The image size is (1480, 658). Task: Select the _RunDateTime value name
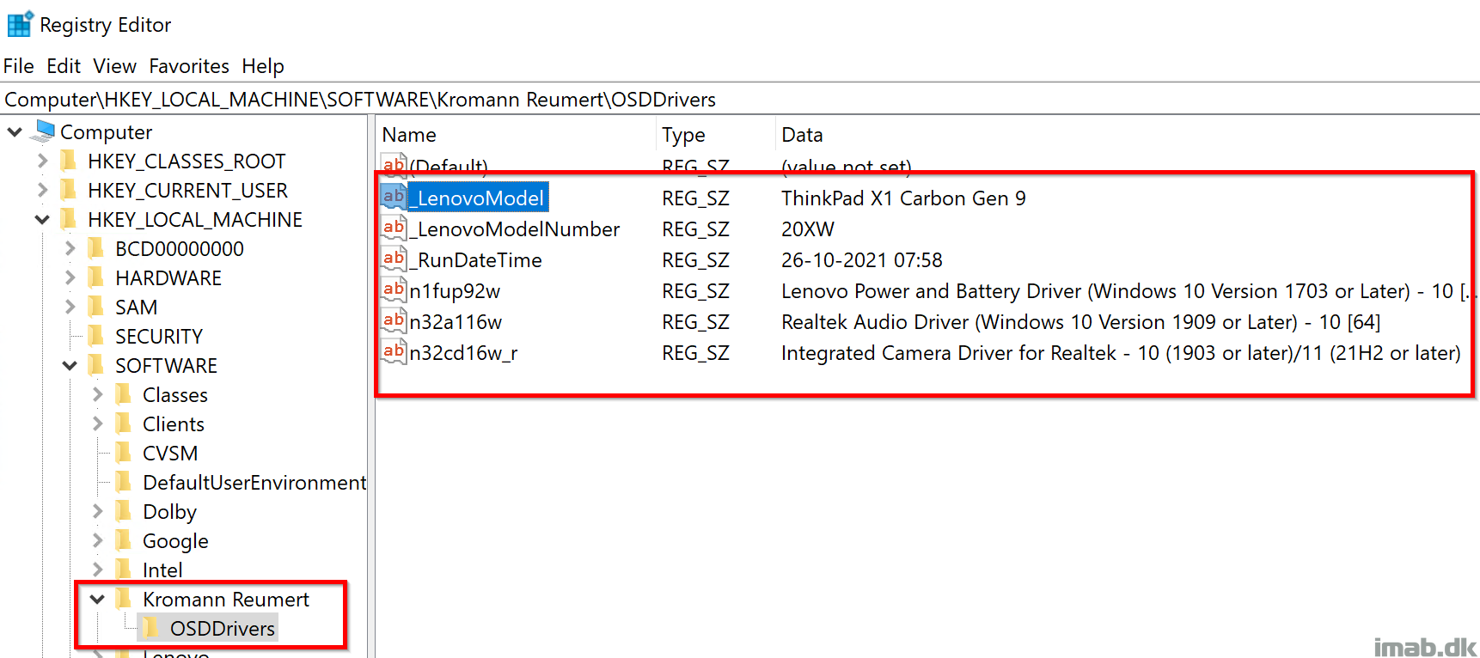[476, 260]
